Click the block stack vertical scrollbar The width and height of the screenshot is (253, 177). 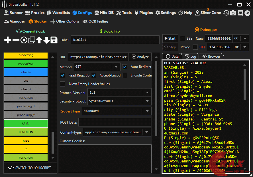click(52, 143)
